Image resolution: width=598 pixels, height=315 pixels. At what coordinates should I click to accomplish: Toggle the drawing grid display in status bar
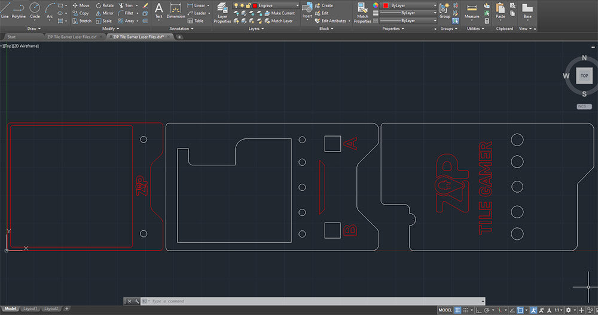coord(458,310)
